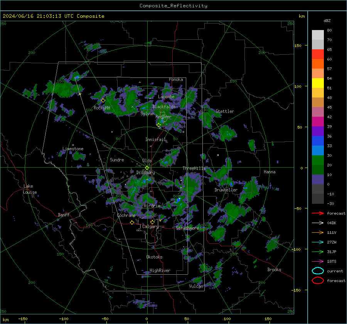This screenshot has height=324, width=347.
Task: Click the Banff label
Action: (x=64, y=215)
